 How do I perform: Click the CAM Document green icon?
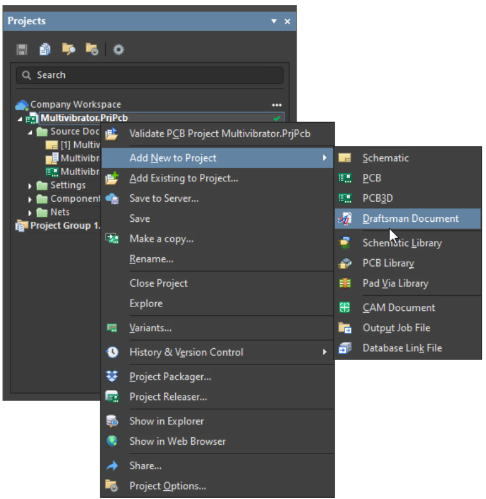pyautogui.click(x=345, y=308)
